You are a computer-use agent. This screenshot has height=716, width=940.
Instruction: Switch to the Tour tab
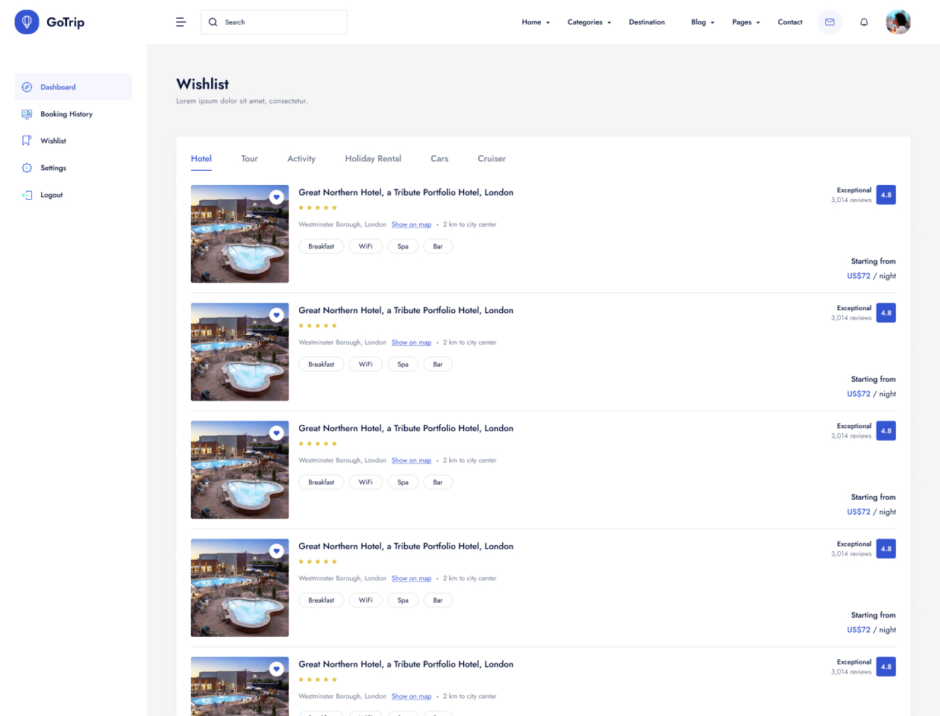(x=249, y=158)
